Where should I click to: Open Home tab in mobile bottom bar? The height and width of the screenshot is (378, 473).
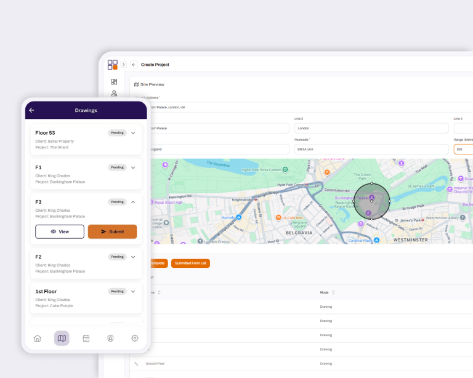[x=38, y=338]
